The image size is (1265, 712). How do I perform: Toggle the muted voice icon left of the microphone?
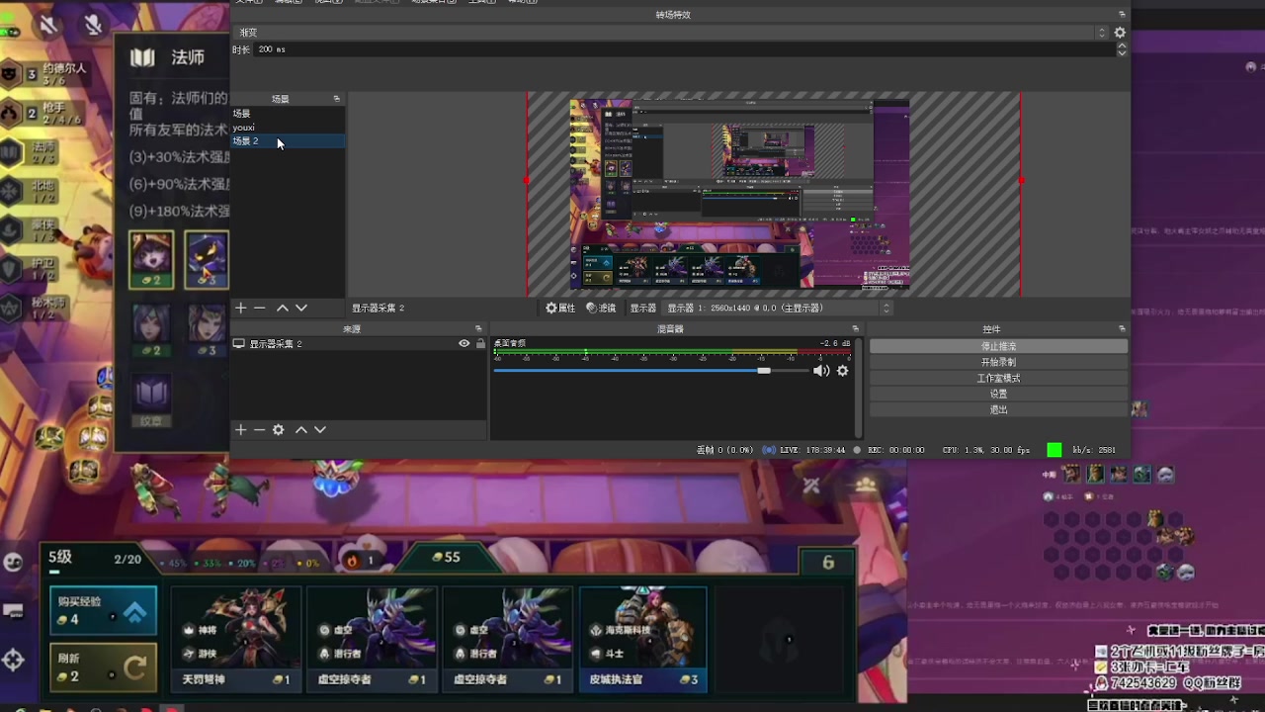point(48,25)
